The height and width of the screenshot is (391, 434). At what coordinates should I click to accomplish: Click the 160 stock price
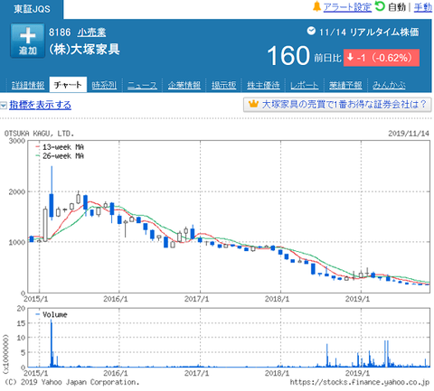288,56
